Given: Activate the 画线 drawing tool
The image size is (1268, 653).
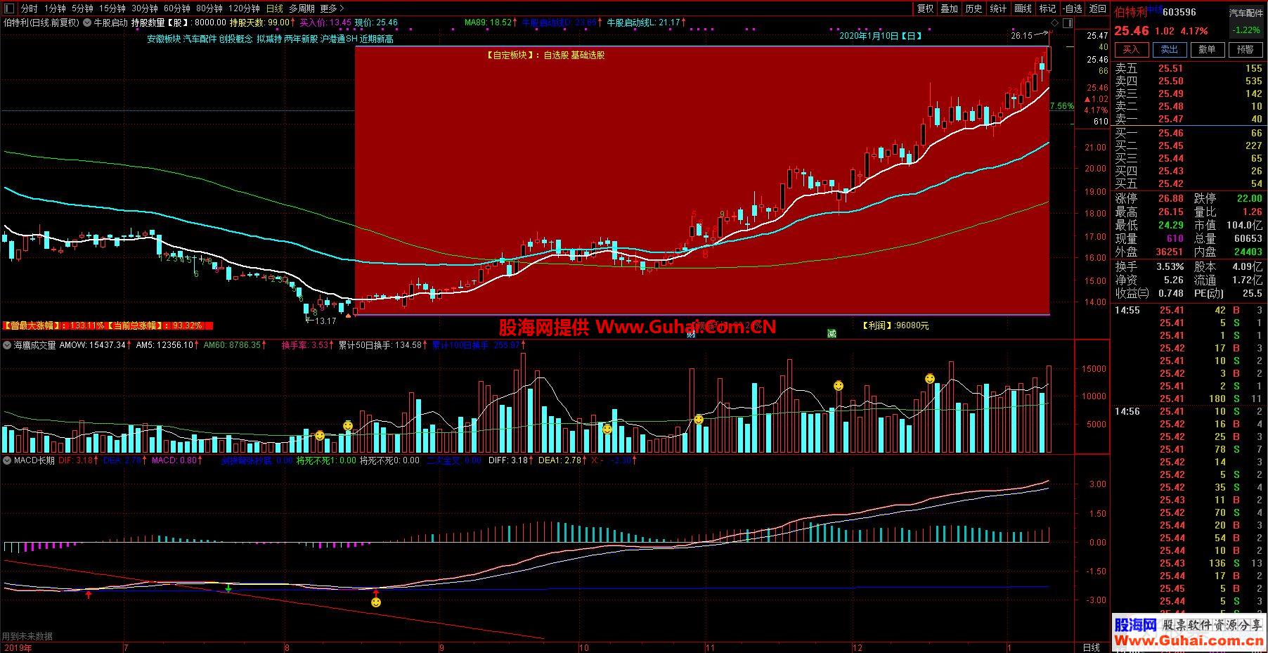Looking at the screenshot, I should (1023, 8).
